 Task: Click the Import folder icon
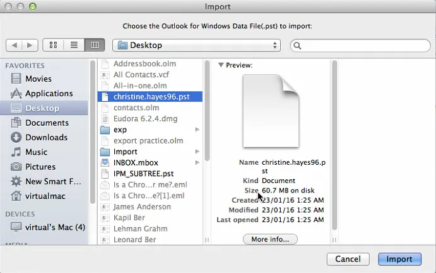point(105,152)
